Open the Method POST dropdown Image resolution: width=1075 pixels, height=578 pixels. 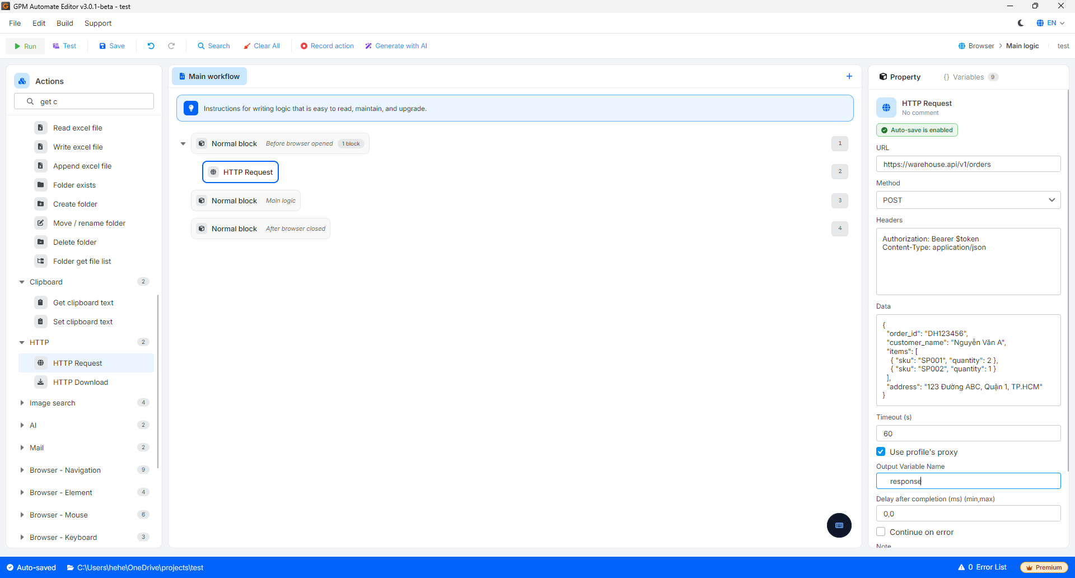(x=968, y=200)
